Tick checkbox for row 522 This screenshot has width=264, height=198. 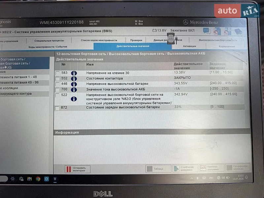click(x=57, y=95)
